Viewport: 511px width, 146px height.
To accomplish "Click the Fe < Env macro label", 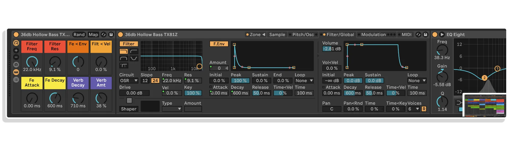I will click(x=78, y=46).
